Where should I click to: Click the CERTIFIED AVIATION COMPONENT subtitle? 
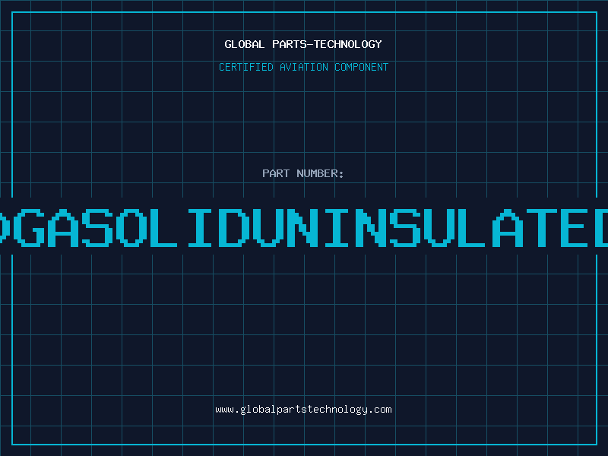point(303,67)
